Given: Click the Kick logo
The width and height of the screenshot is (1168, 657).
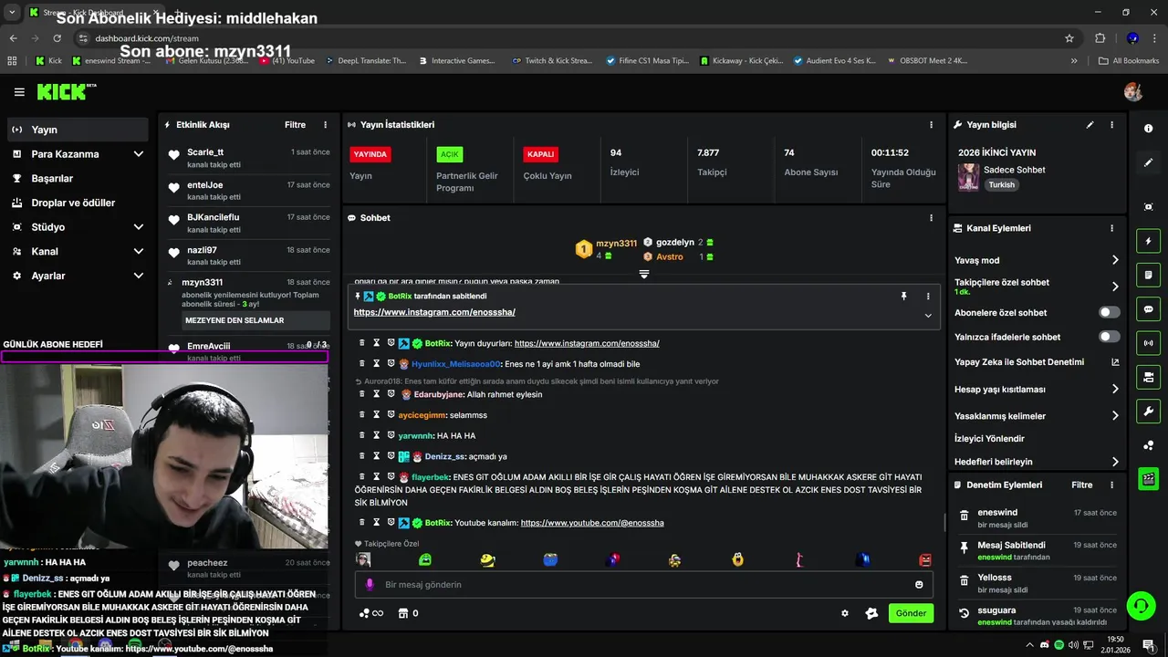Looking at the screenshot, I should click(x=66, y=92).
